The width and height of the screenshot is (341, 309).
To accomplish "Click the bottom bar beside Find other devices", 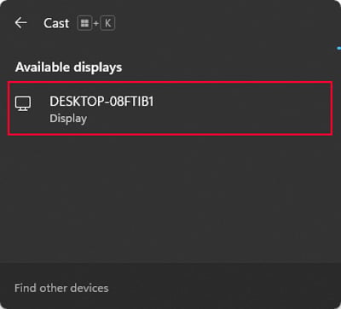I will coord(224,288).
